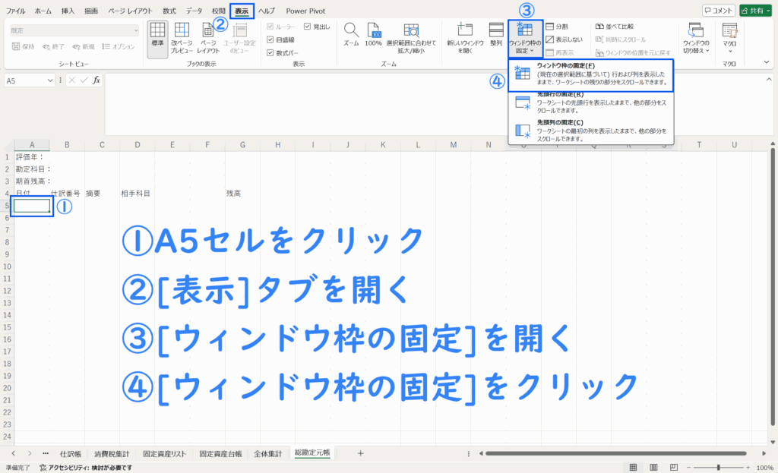
Task: Click the horizontal scrollbar thumb
Action: pos(615,453)
